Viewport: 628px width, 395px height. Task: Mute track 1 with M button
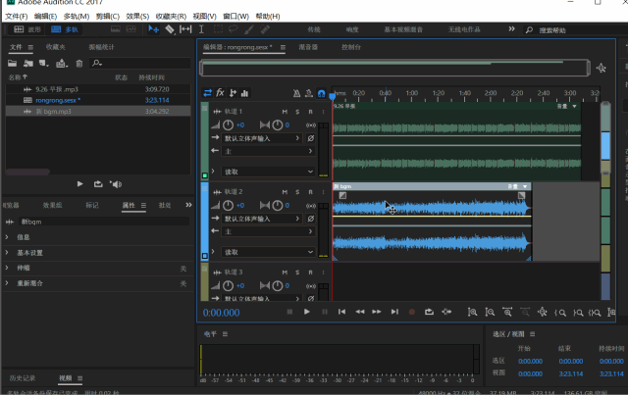[x=285, y=112]
